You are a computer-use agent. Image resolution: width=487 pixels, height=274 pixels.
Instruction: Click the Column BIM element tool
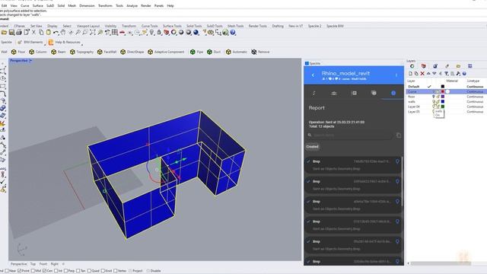(38, 52)
